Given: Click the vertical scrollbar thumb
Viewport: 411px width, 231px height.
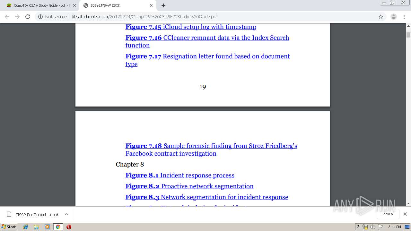Looking at the screenshot, I should [408, 35].
